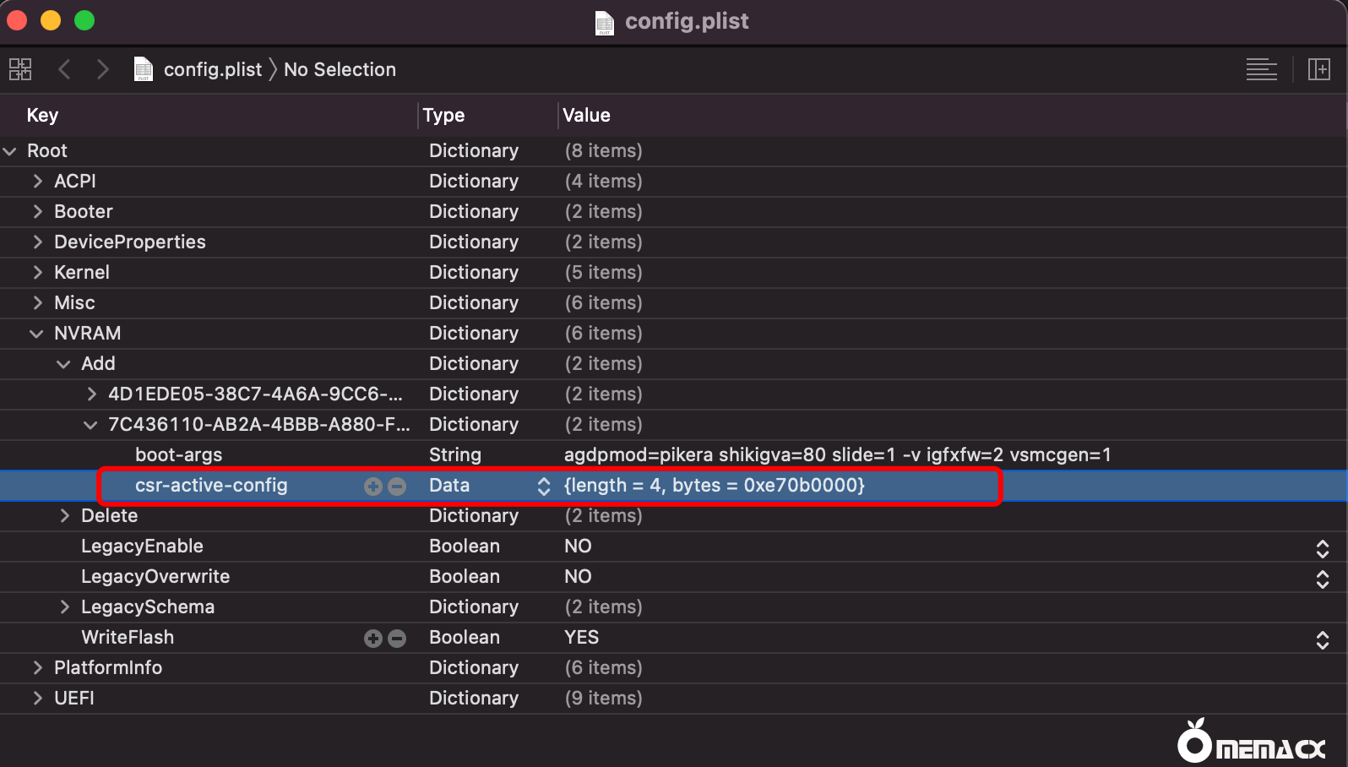This screenshot has width=1348, height=767.
Task: Go back with the left arrow
Action: click(x=64, y=69)
